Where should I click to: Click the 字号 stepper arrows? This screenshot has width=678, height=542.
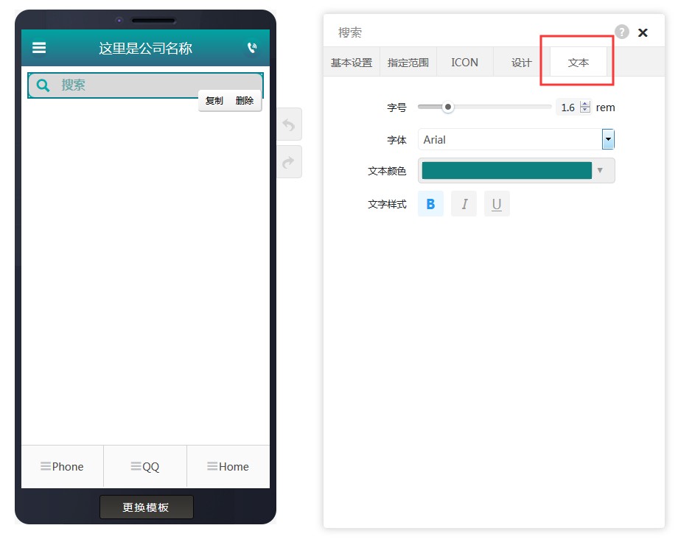585,107
